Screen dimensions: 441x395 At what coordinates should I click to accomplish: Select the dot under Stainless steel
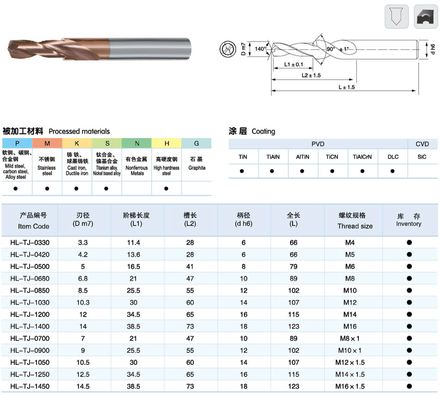coord(47,189)
